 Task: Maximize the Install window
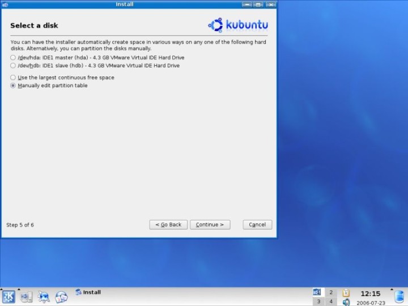pyautogui.click(x=258, y=5)
